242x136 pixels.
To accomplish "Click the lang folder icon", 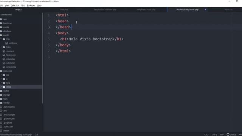I will pyautogui.click(x=4, y=83).
